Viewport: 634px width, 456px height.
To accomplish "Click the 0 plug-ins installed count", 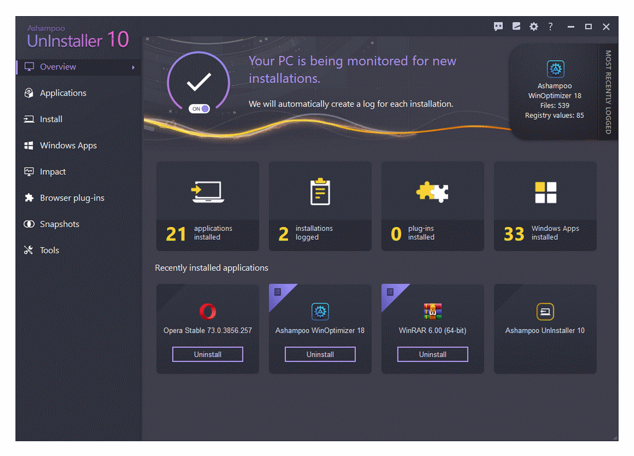I will pos(396,234).
